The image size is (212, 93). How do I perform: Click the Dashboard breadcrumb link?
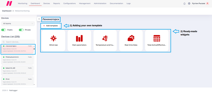pyautogui.click(x=7, y=11)
